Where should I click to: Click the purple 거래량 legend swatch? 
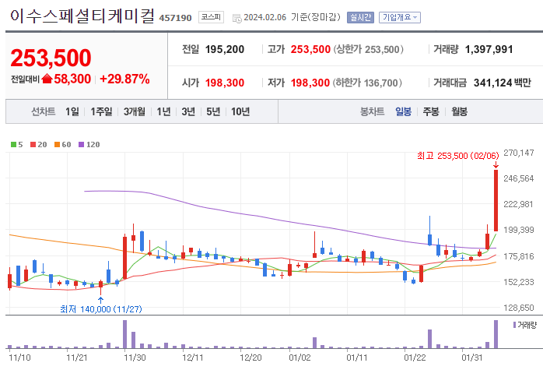[x=514, y=325]
